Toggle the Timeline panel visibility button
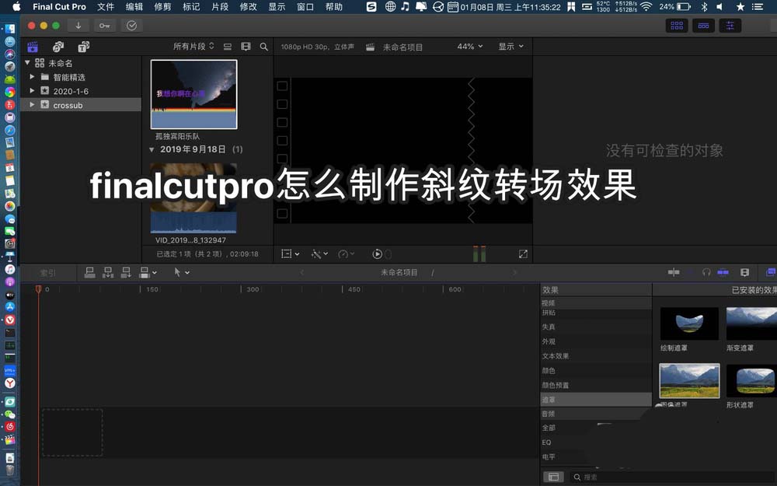777x486 pixels. [703, 26]
